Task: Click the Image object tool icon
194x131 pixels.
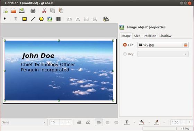Action: pos(50,19)
